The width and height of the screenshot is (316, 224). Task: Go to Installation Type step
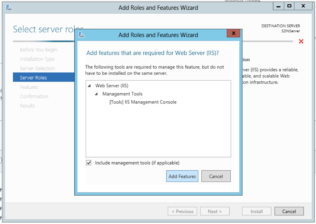(37, 59)
